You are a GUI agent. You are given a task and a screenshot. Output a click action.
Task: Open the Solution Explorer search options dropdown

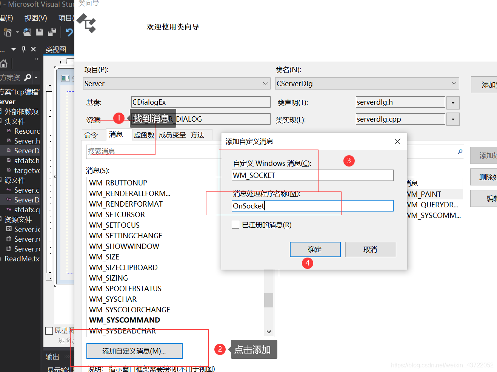pos(36,77)
